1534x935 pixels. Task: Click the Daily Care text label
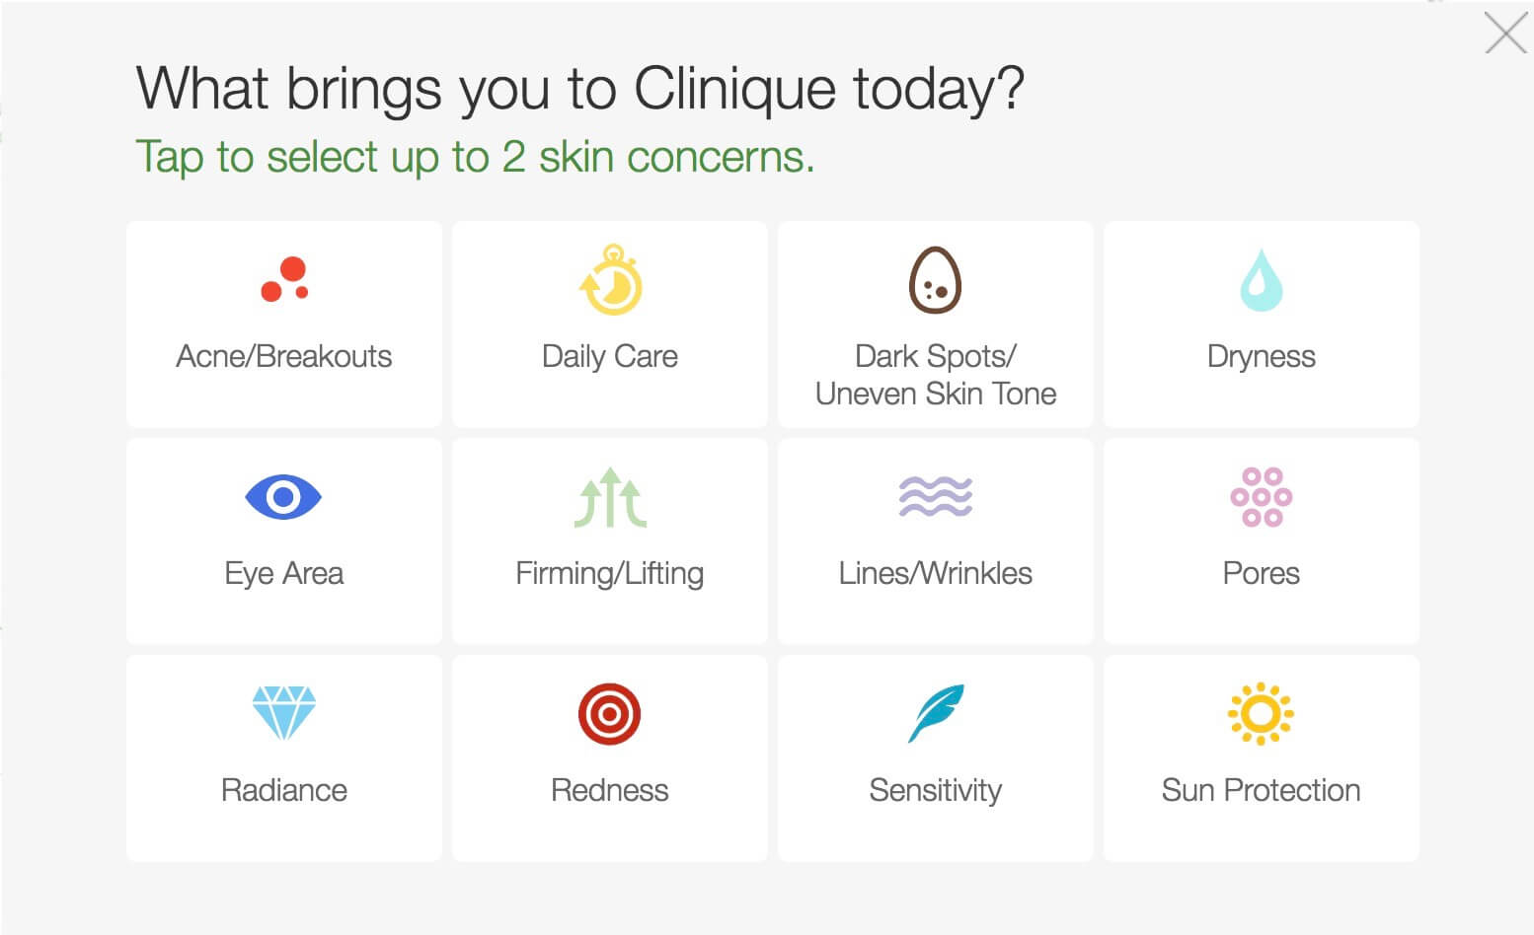click(x=610, y=356)
